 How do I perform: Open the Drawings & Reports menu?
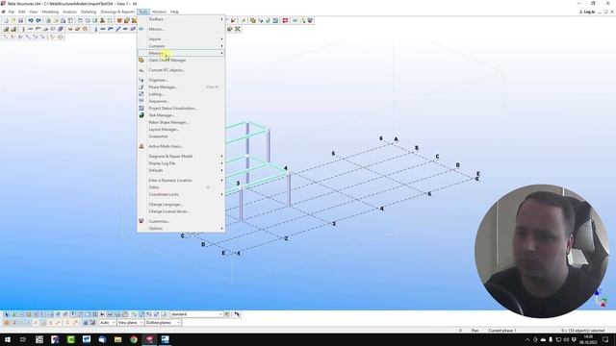[x=117, y=12]
